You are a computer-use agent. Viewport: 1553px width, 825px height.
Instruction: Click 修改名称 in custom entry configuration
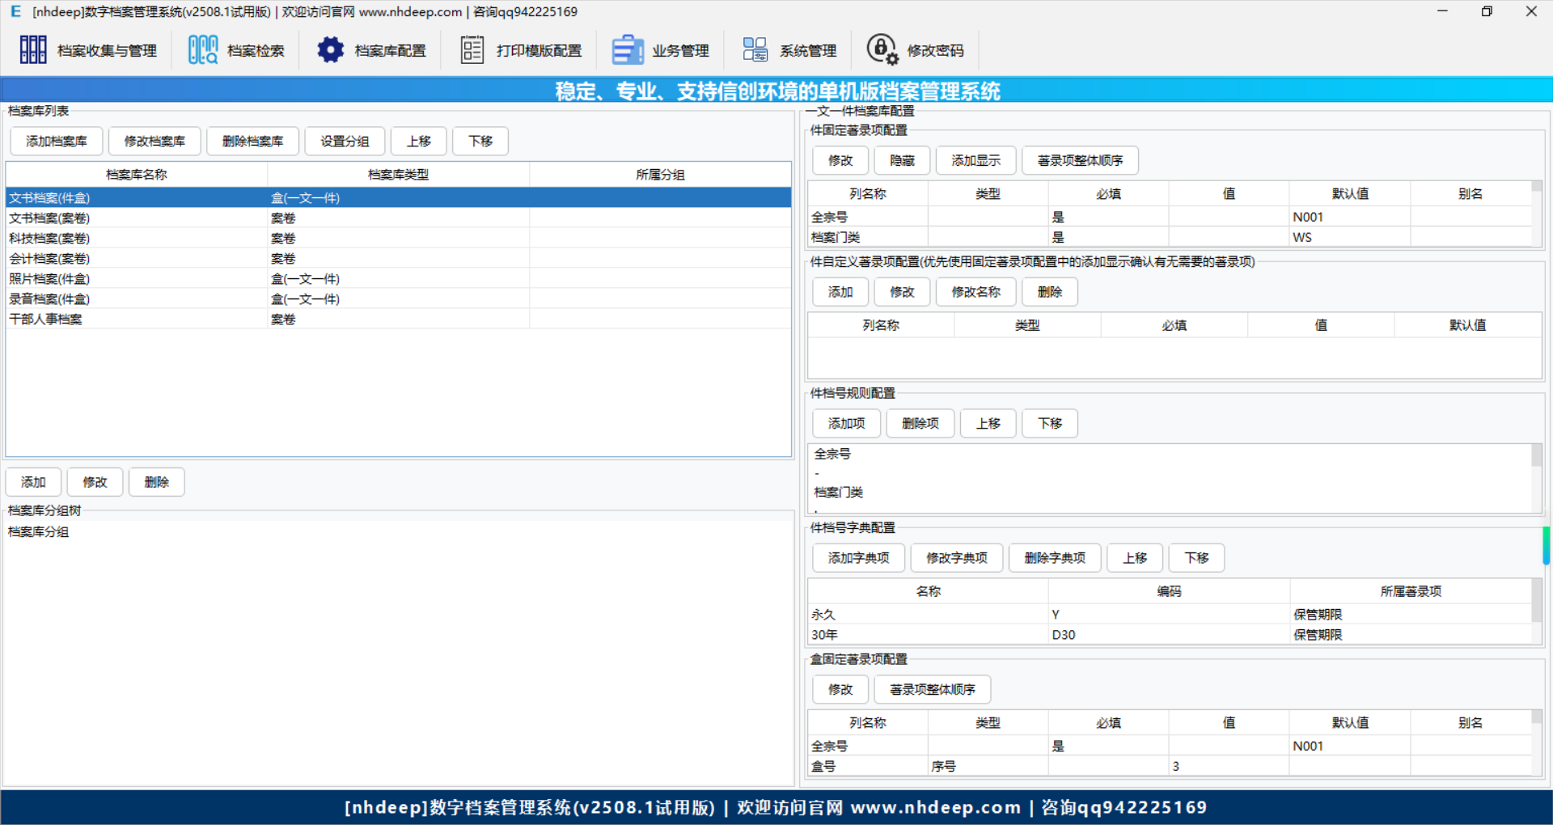[x=975, y=292]
